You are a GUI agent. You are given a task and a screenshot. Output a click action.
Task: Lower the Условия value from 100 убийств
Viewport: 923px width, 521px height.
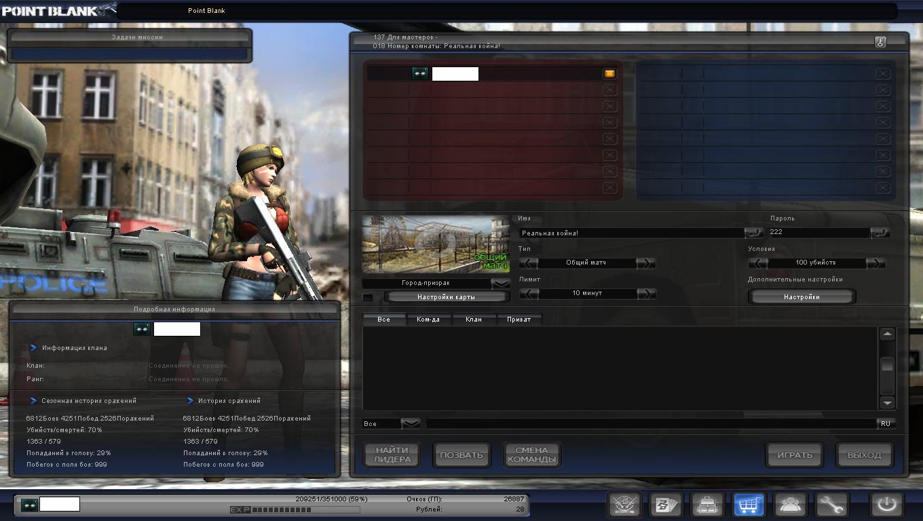(x=757, y=263)
